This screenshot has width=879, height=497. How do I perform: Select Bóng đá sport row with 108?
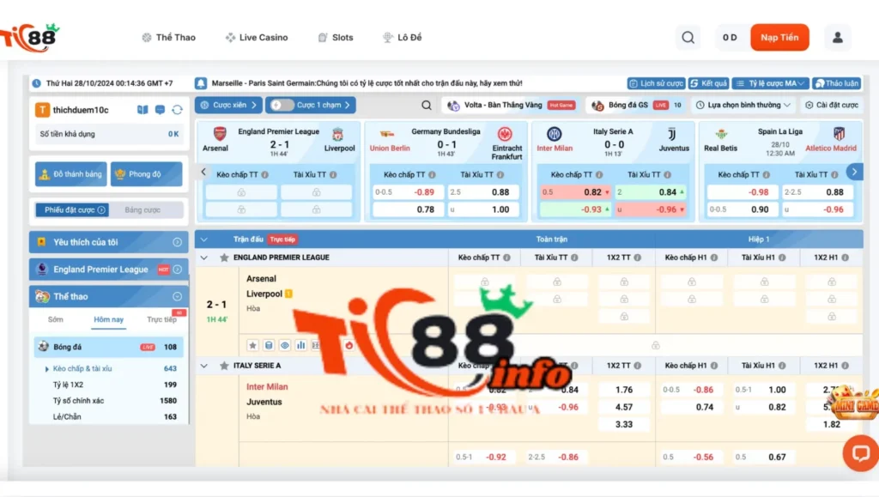[x=109, y=348]
